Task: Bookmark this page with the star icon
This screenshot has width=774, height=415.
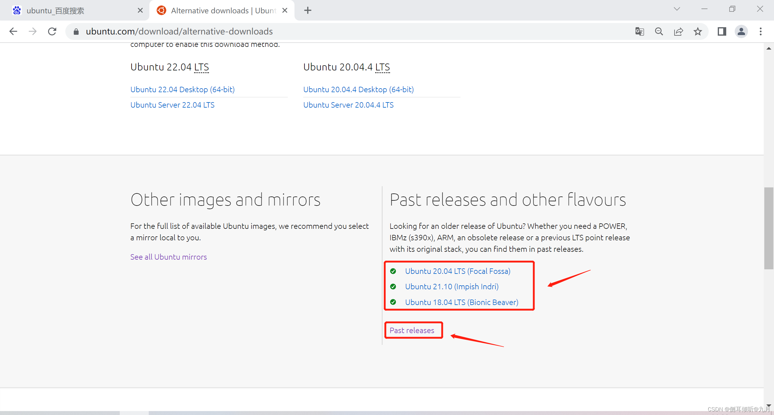Action: tap(698, 31)
